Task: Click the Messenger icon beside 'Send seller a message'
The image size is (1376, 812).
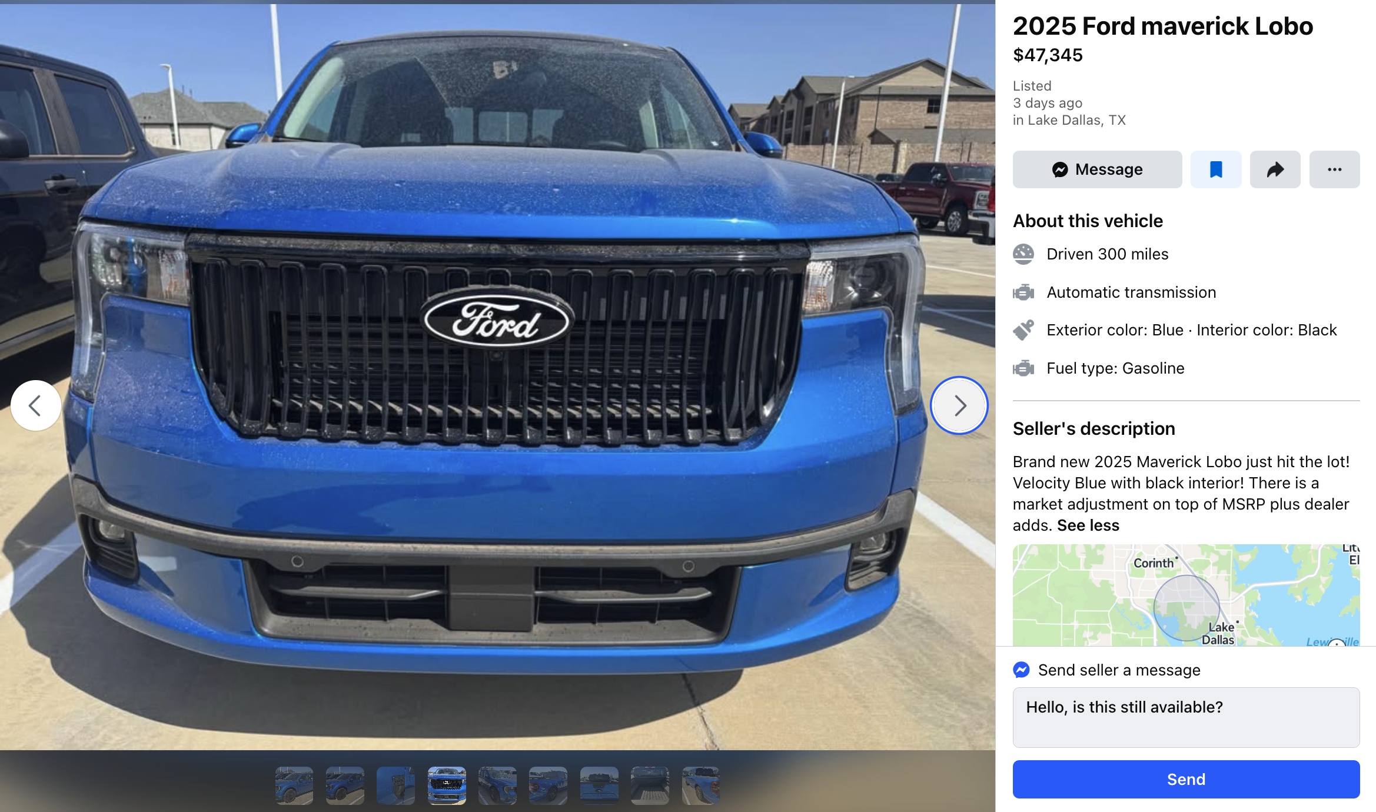Action: (1022, 670)
